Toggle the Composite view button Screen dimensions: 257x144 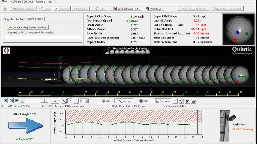163,101
